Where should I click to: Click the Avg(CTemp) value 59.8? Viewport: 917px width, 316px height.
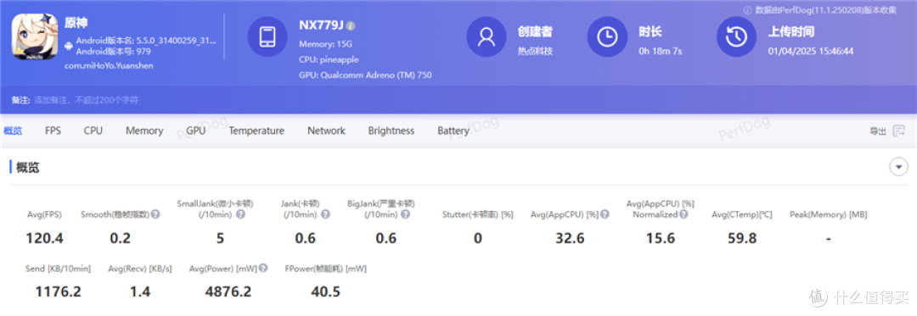tap(741, 238)
